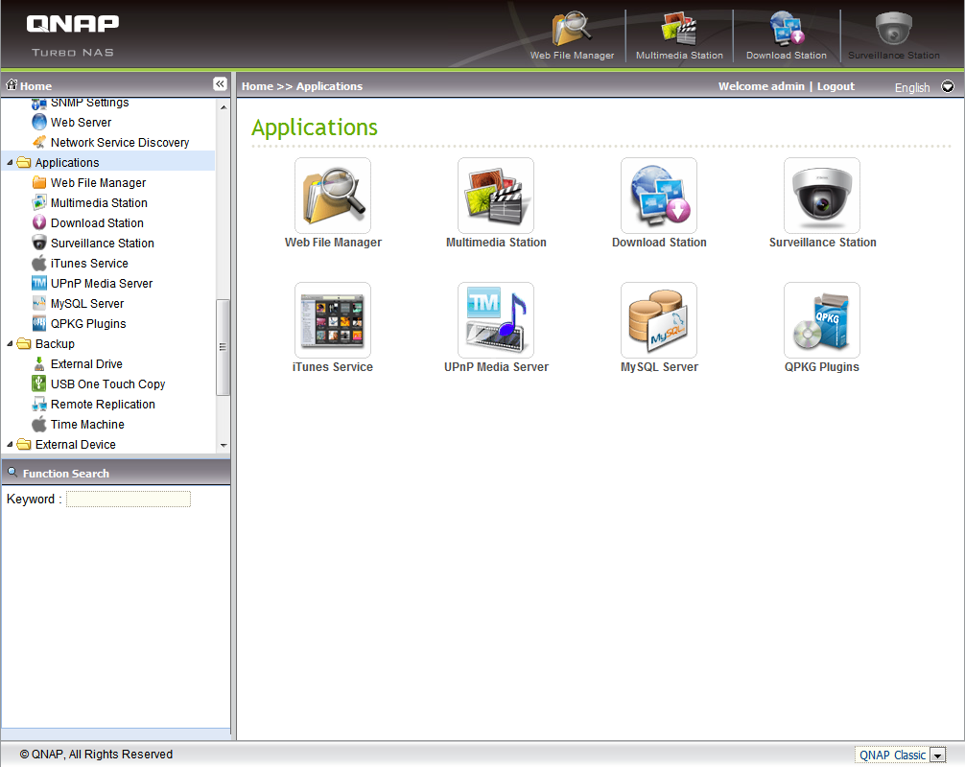The height and width of the screenshot is (767, 965).
Task: Click the large Surveillance Station camera icon
Action: coord(822,196)
